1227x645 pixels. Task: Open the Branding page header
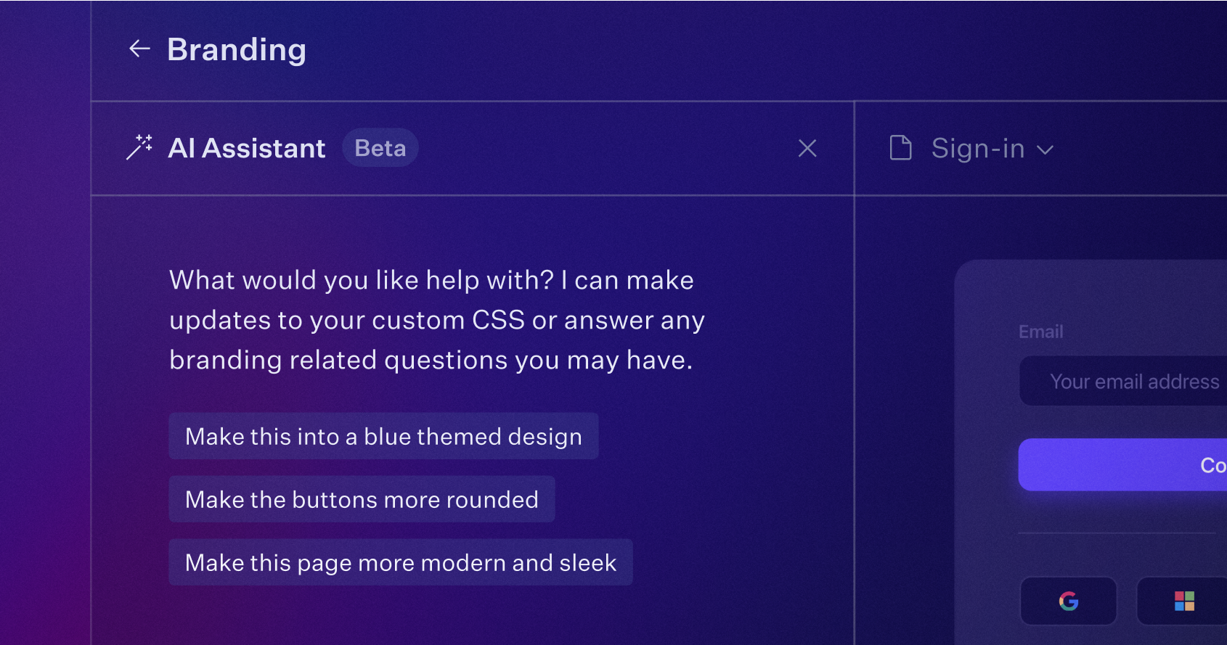pos(237,49)
